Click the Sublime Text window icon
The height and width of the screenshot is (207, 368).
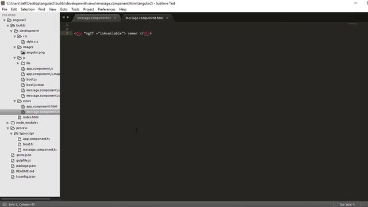click(3, 3)
